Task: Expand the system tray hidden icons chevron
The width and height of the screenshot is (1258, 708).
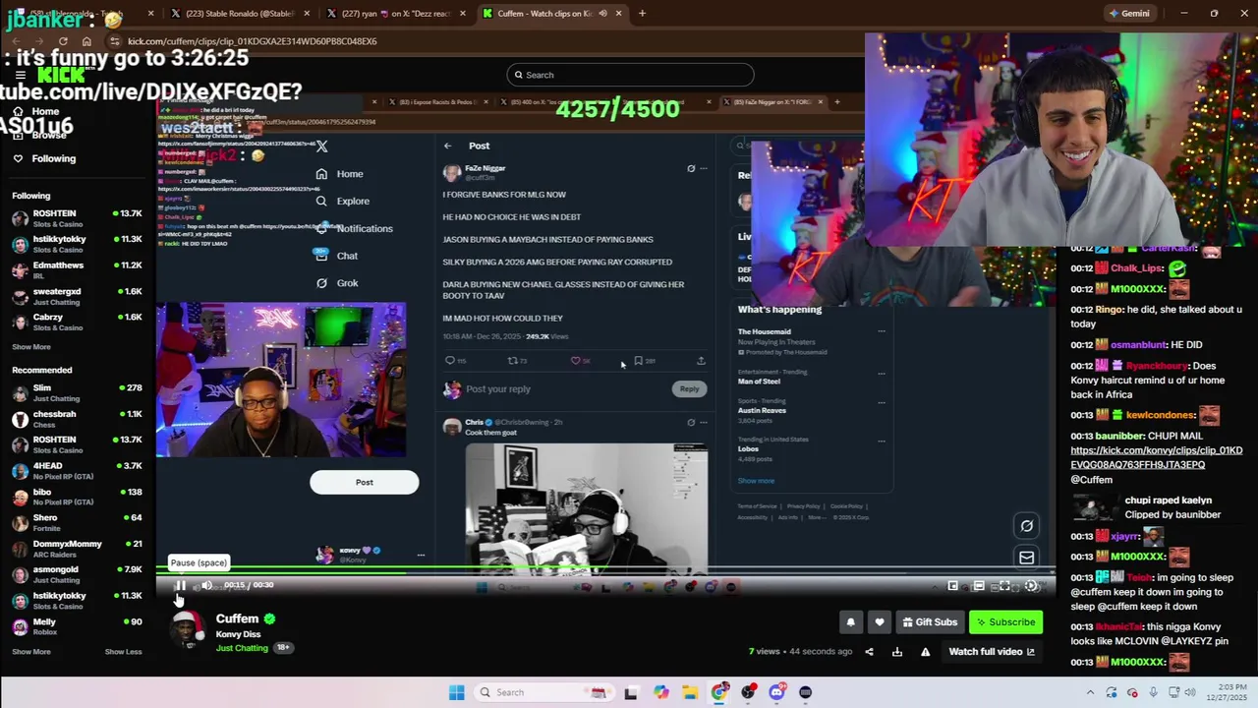Action: 1090,692
